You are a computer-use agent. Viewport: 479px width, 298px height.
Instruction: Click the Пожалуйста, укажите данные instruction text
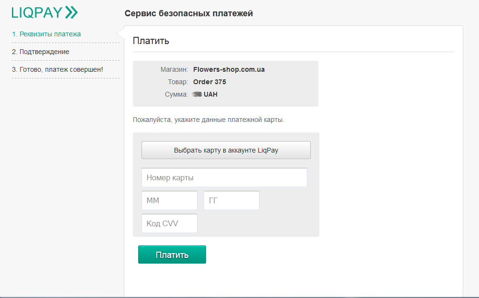(x=208, y=120)
